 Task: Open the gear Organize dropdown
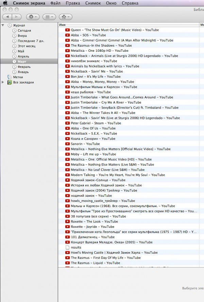(32, 17)
